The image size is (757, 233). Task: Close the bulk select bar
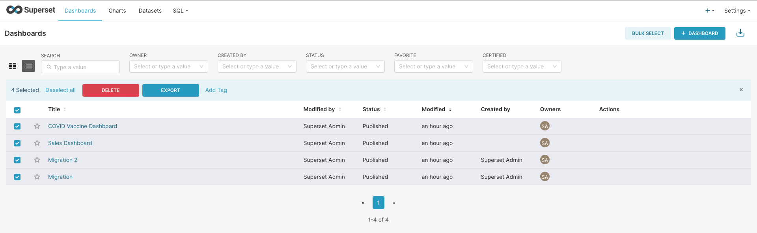pos(741,90)
